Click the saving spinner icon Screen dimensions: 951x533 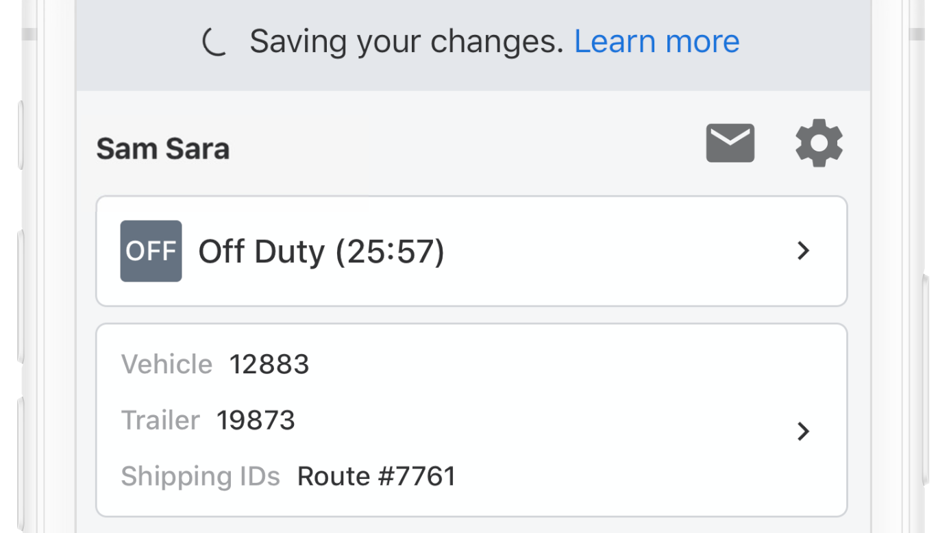point(214,42)
